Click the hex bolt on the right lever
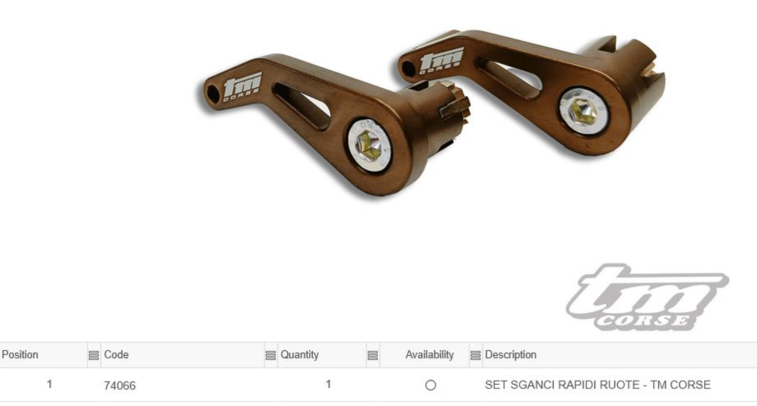Viewport: 757px width, 406px height. pos(583,111)
